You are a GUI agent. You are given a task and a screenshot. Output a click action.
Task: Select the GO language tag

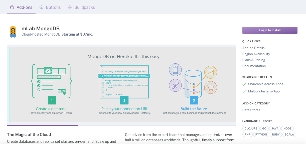click(x=264, y=128)
